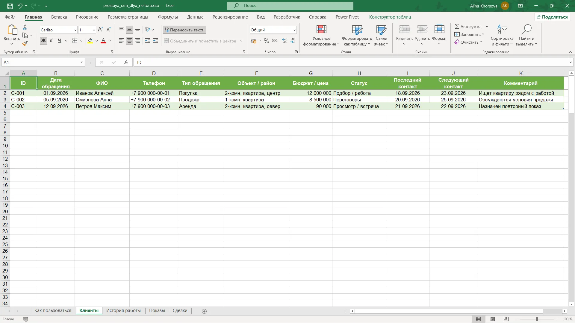Click the fill color yellow swatch button
The height and width of the screenshot is (323, 575).
(90, 41)
